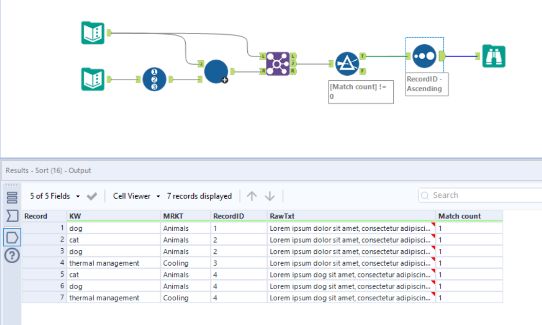Click the Browse tool at workflow end
Image resolution: width=542 pixels, height=325 pixels.
pos(493,56)
